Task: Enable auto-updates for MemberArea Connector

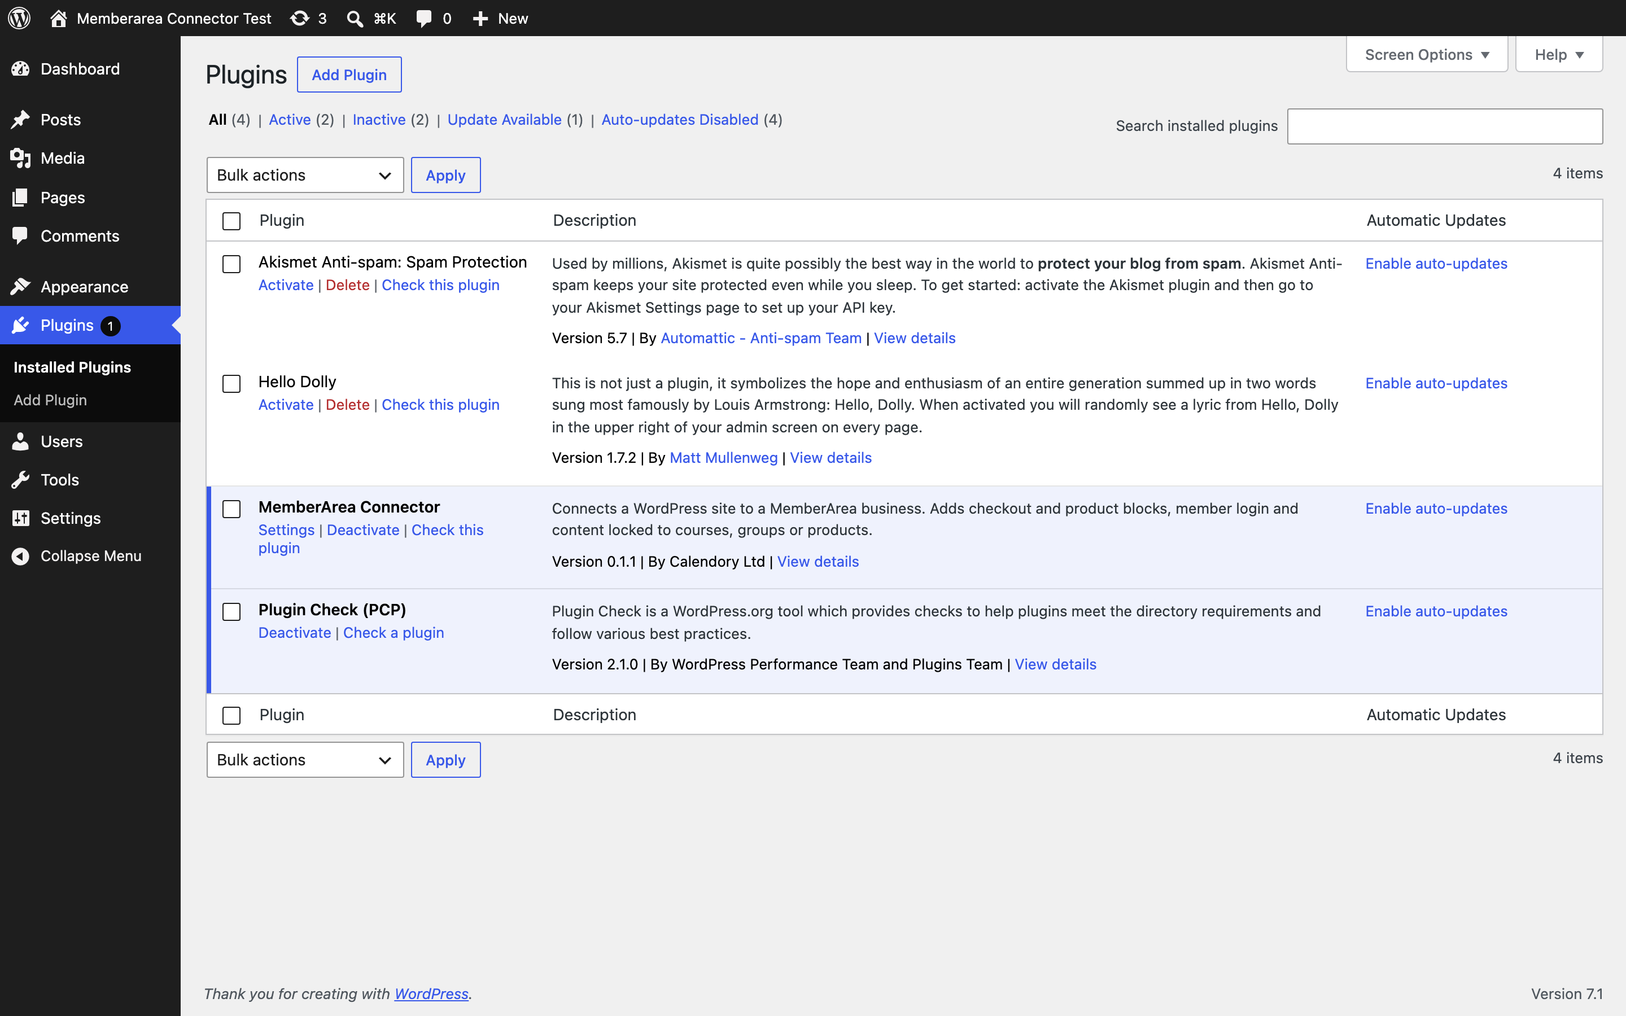Action: [x=1436, y=509]
